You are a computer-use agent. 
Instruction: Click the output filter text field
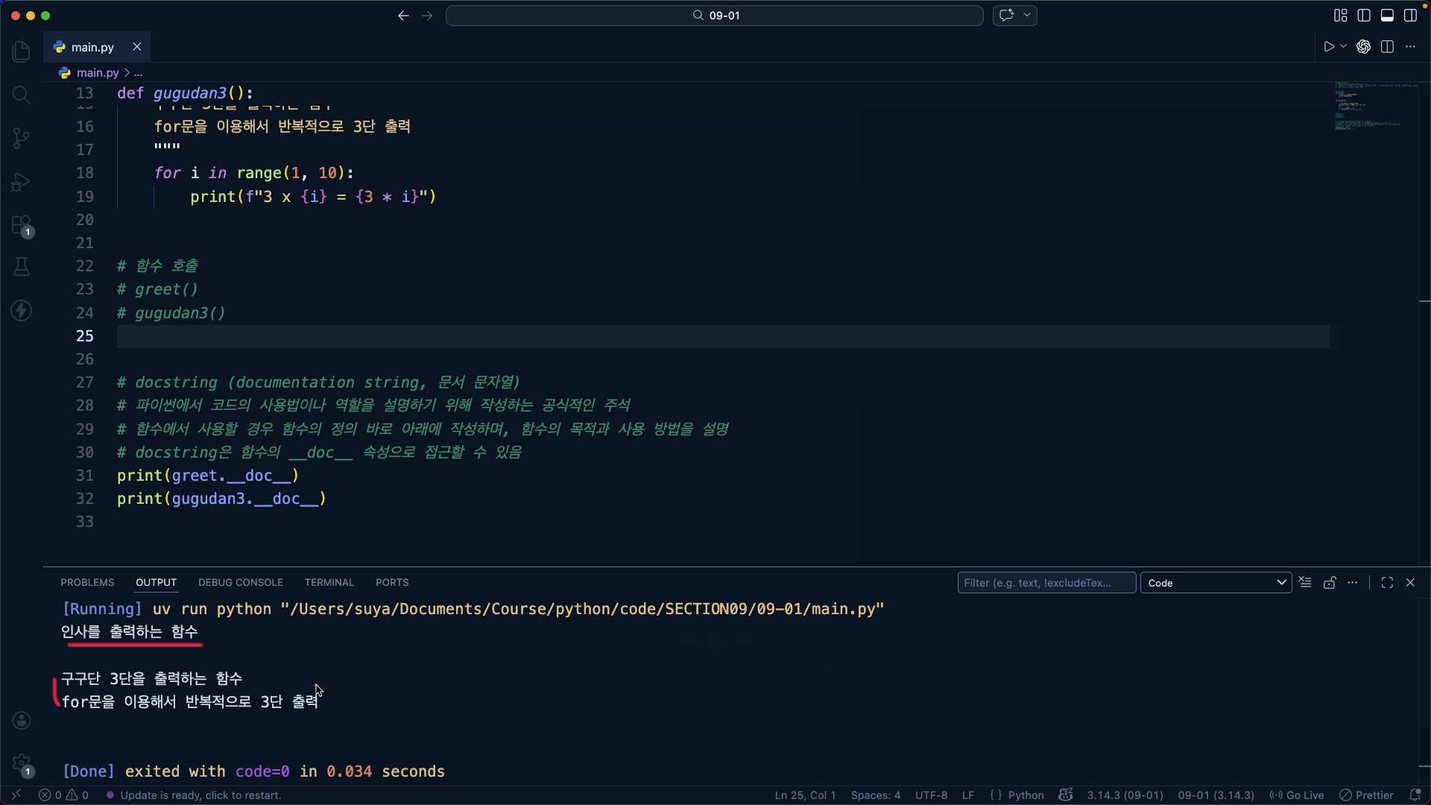tap(1046, 583)
